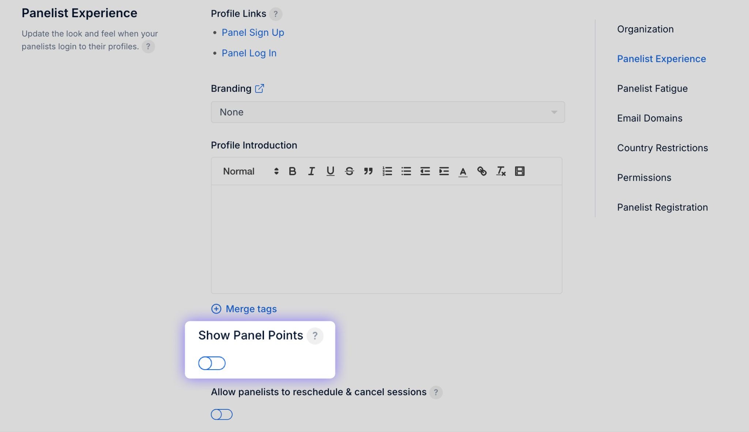Image resolution: width=749 pixels, height=432 pixels.
Task: Insert a hyperlink via the link icon
Action: pyautogui.click(x=482, y=171)
